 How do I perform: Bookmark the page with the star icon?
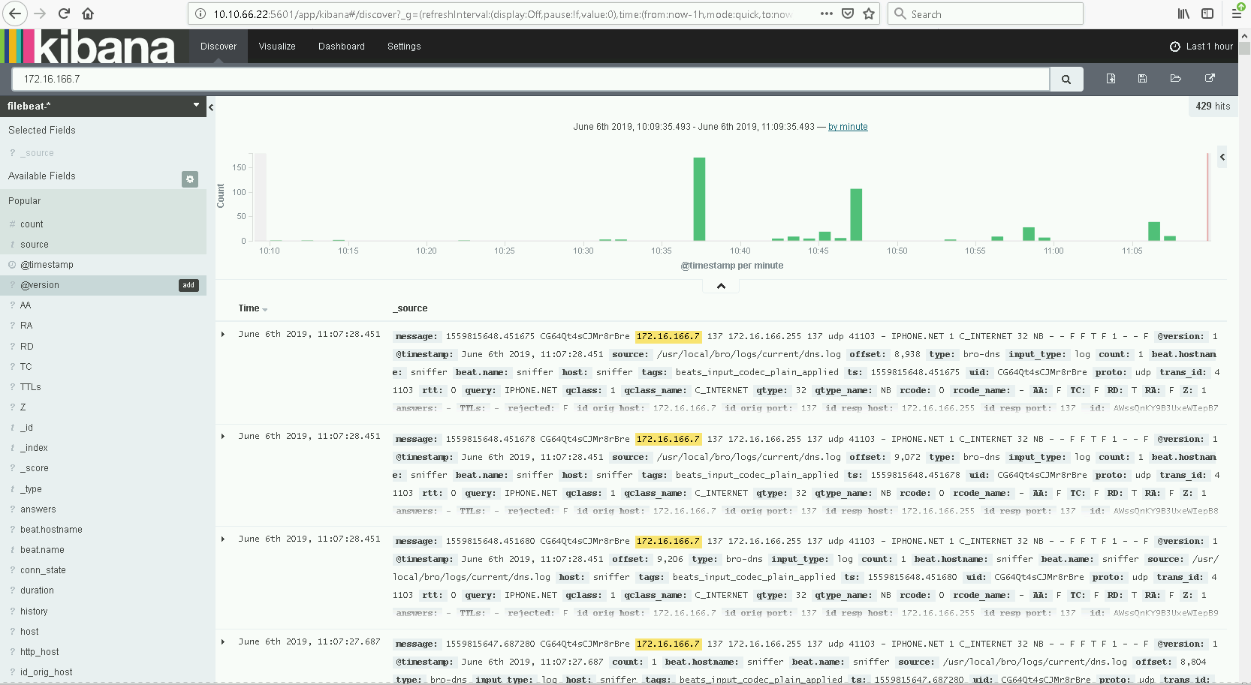tap(869, 14)
